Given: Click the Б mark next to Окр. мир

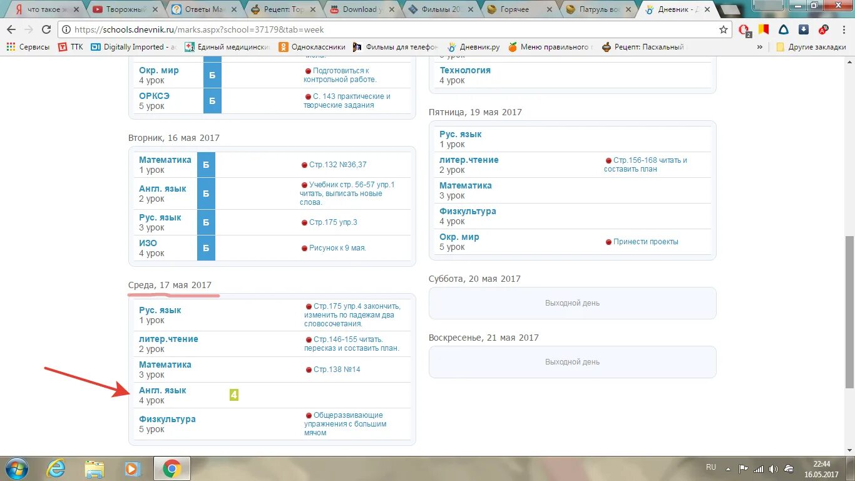Looking at the screenshot, I should point(212,75).
